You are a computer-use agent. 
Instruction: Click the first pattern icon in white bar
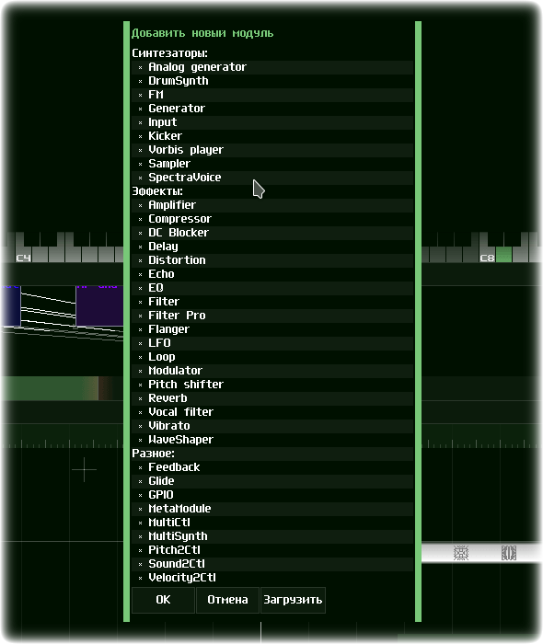(461, 553)
